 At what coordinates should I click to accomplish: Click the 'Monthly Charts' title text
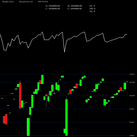point(8,2)
